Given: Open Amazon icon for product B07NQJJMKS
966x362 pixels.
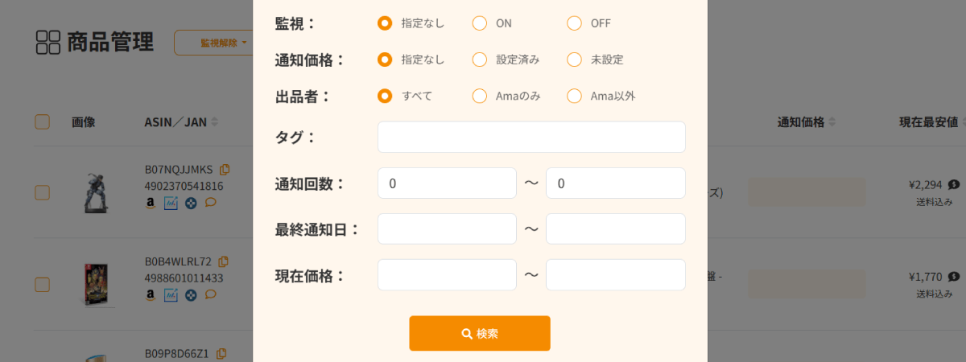Looking at the screenshot, I should [x=151, y=203].
